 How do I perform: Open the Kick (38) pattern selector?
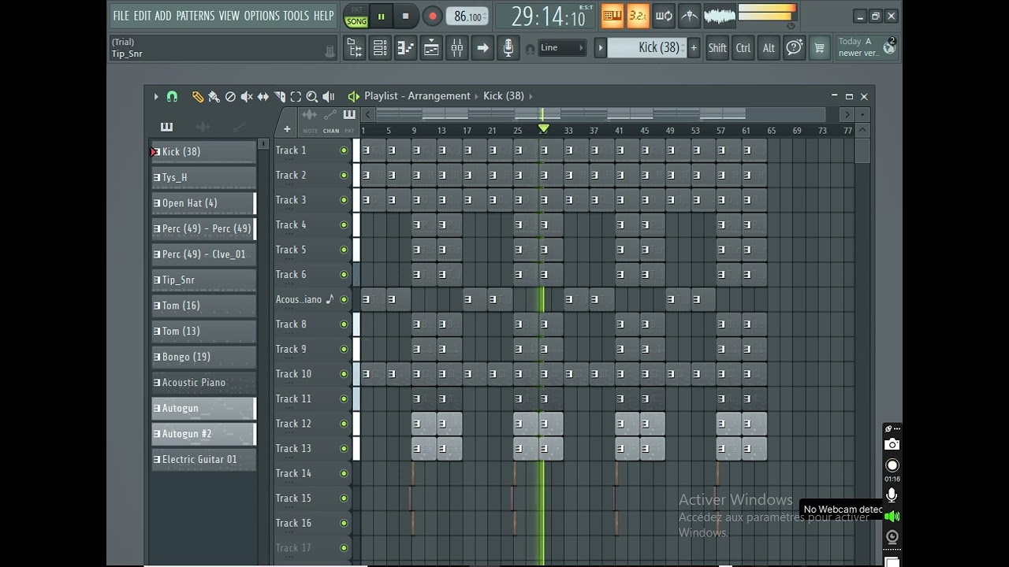pyautogui.click(x=648, y=47)
